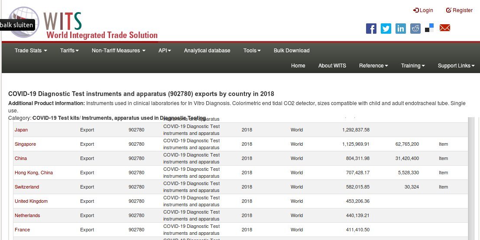Click the table's vertical scrollbar

(471, 179)
